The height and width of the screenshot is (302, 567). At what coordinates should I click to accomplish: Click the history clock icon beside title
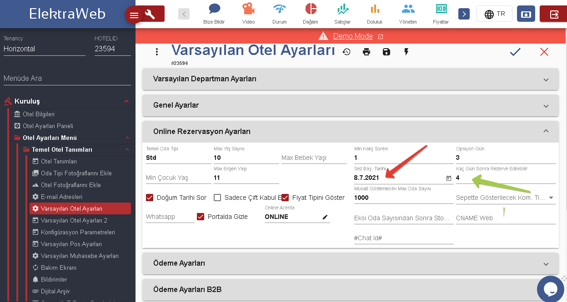346,52
